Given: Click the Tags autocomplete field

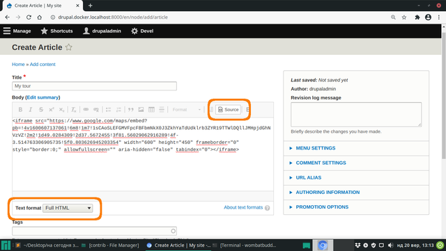Looking at the screenshot, I should tap(95, 231).
